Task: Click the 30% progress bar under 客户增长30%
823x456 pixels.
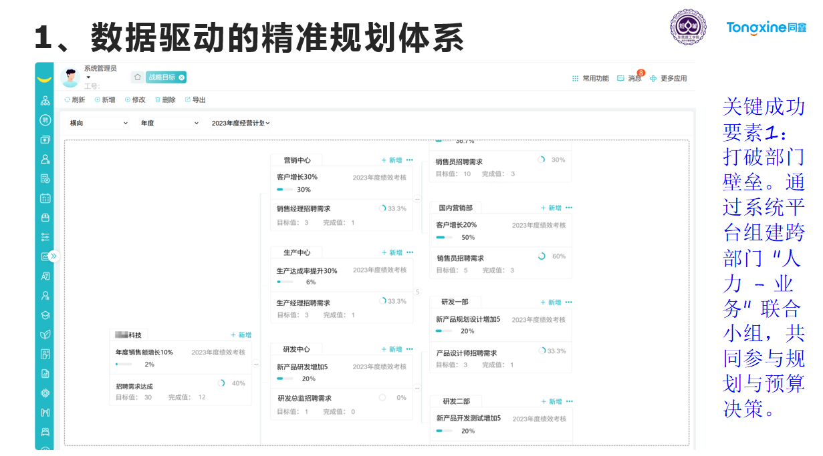Action: 284,189
